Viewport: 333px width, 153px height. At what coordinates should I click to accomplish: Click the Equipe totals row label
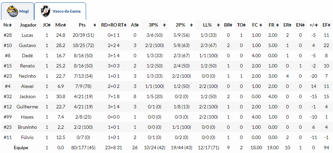click(21, 148)
